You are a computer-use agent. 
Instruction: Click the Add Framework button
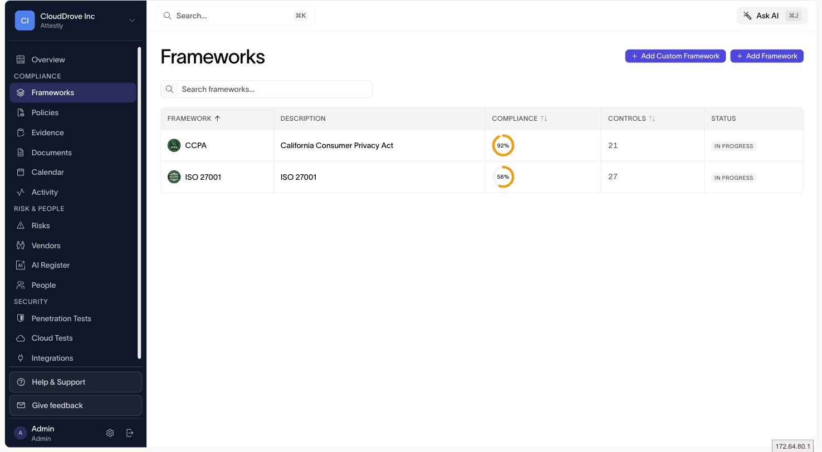pos(766,56)
